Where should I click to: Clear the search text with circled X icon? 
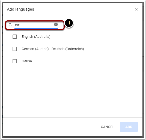[x=56, y=24]
